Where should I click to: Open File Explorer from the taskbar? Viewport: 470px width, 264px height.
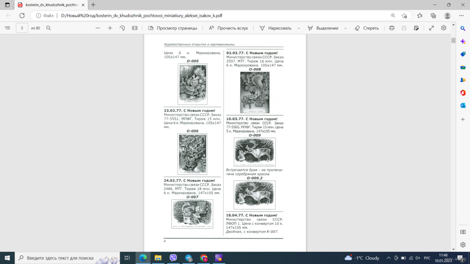point(158,258)
